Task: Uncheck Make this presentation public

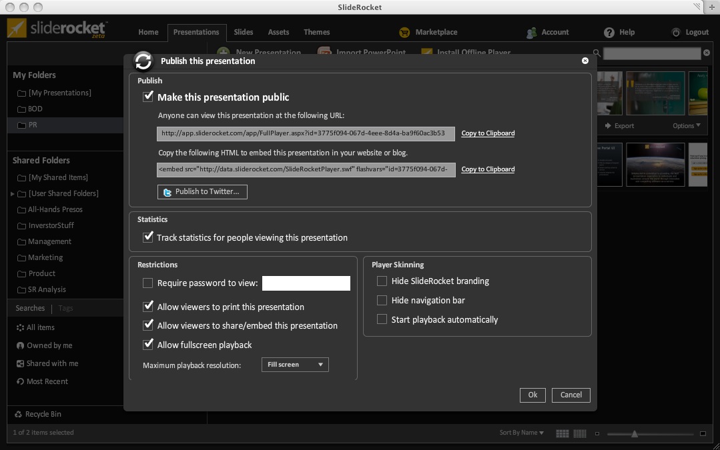Action: coord(148,97)
